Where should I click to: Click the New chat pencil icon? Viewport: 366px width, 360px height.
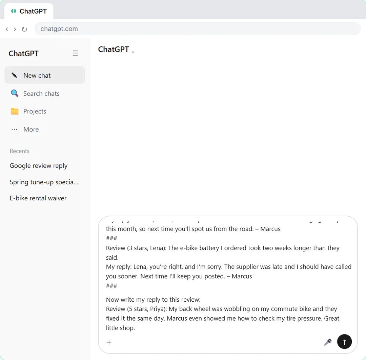pyautogui.click(x=15, y=75)
